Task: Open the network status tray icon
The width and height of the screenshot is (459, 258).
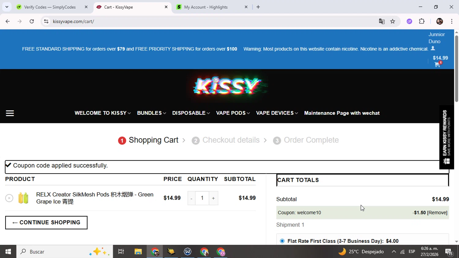Action: click(x=402, y=252)
